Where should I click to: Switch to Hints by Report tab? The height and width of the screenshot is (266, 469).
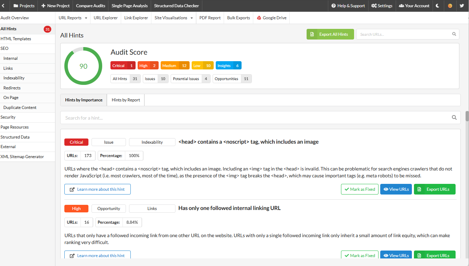click(126, 100)
